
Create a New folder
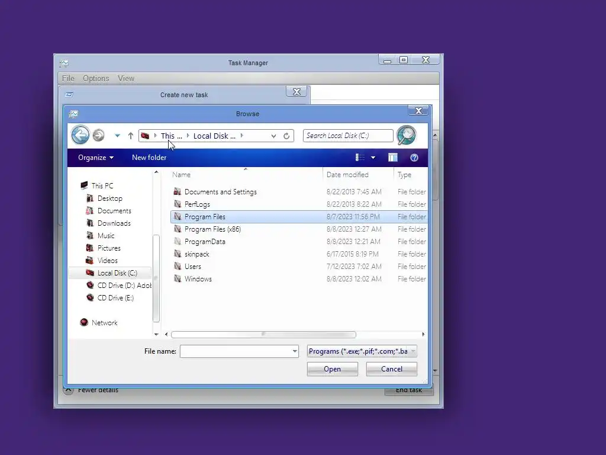(149, 158)
